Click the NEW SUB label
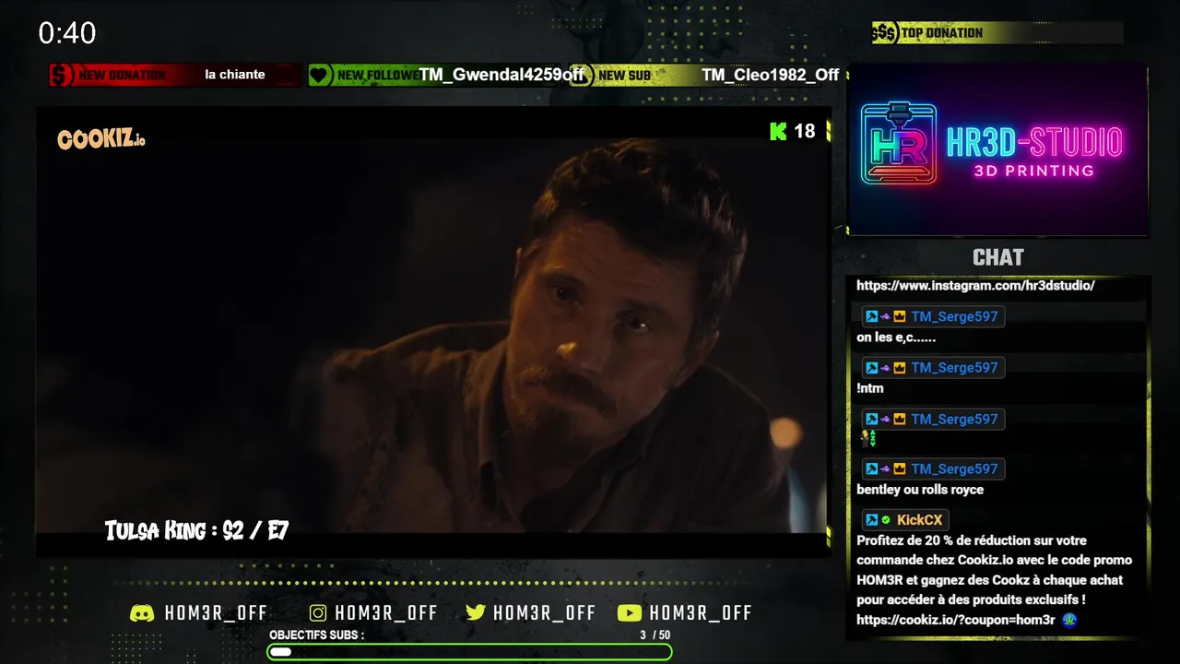Screen dimensions: 1180x664 coord(624,76)
